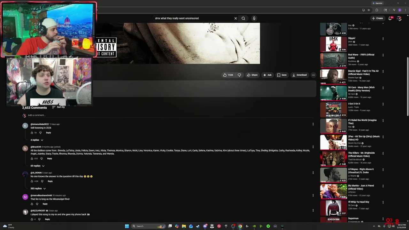
Task: Like the video with 153K likes
Action: (228, 75)
